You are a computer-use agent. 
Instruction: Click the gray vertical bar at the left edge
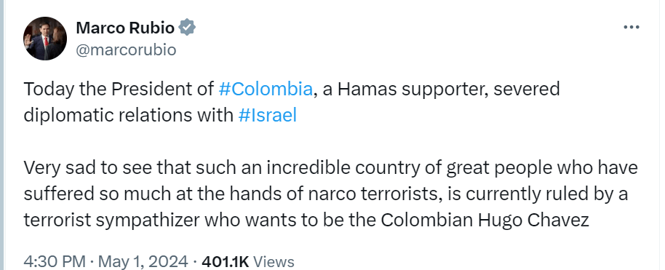click(1, 135)
